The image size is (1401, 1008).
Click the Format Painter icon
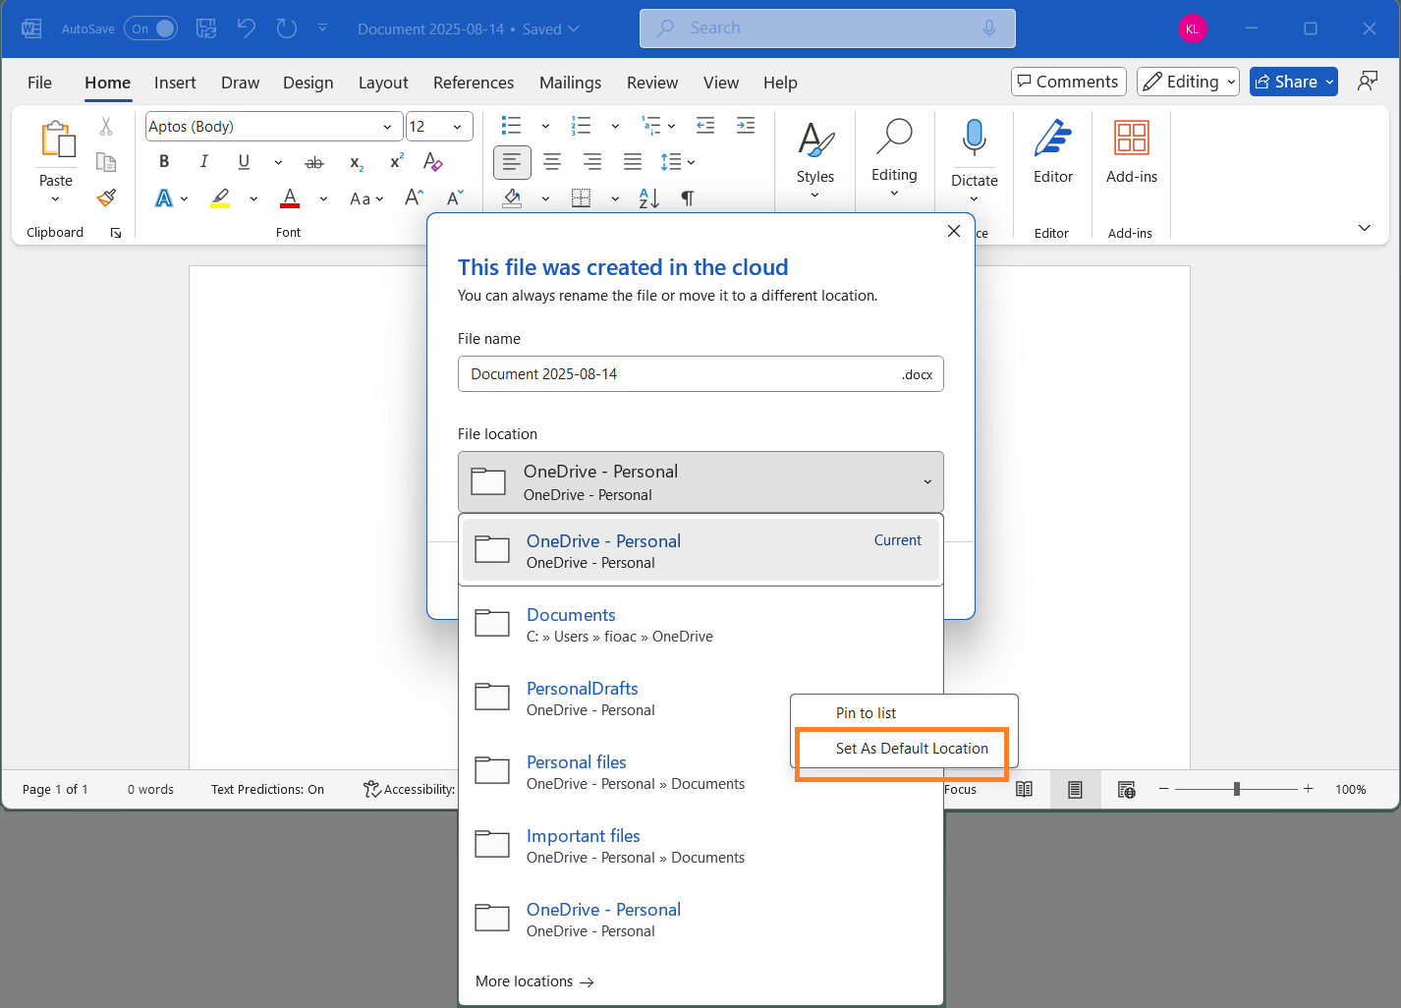click(x=106, y=197)
